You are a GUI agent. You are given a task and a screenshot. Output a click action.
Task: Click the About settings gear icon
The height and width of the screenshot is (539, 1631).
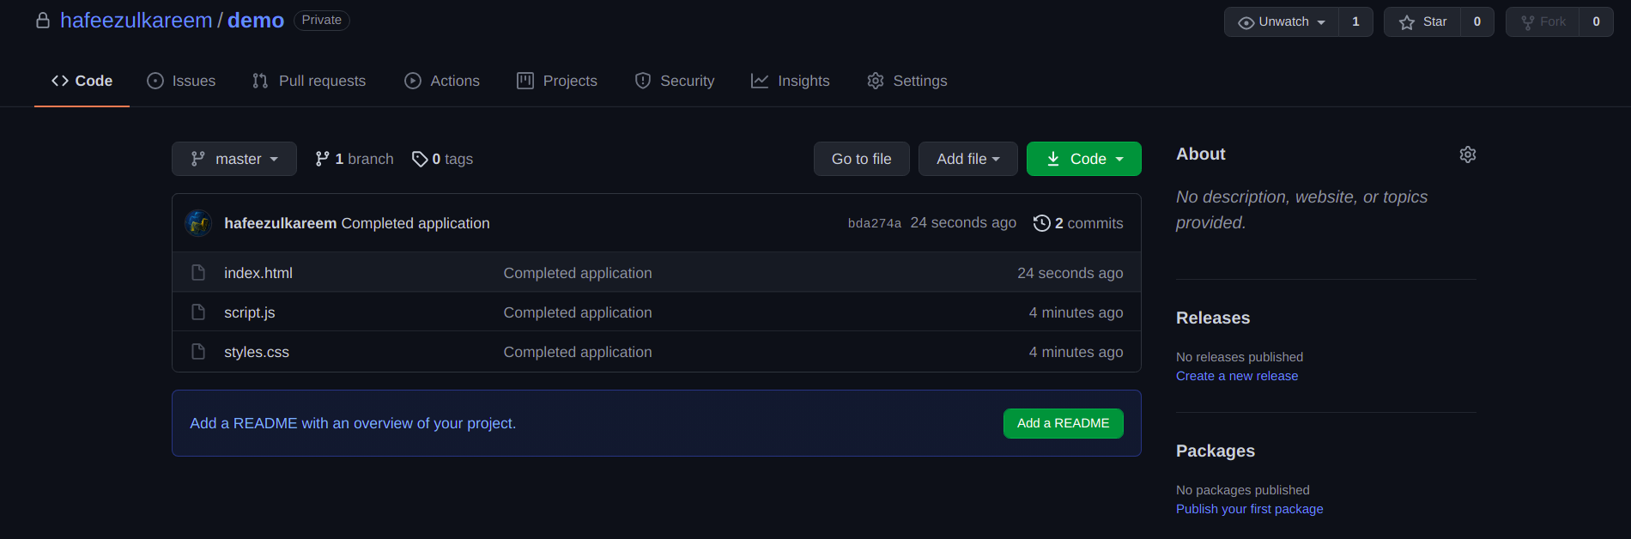click(1468, 154)
